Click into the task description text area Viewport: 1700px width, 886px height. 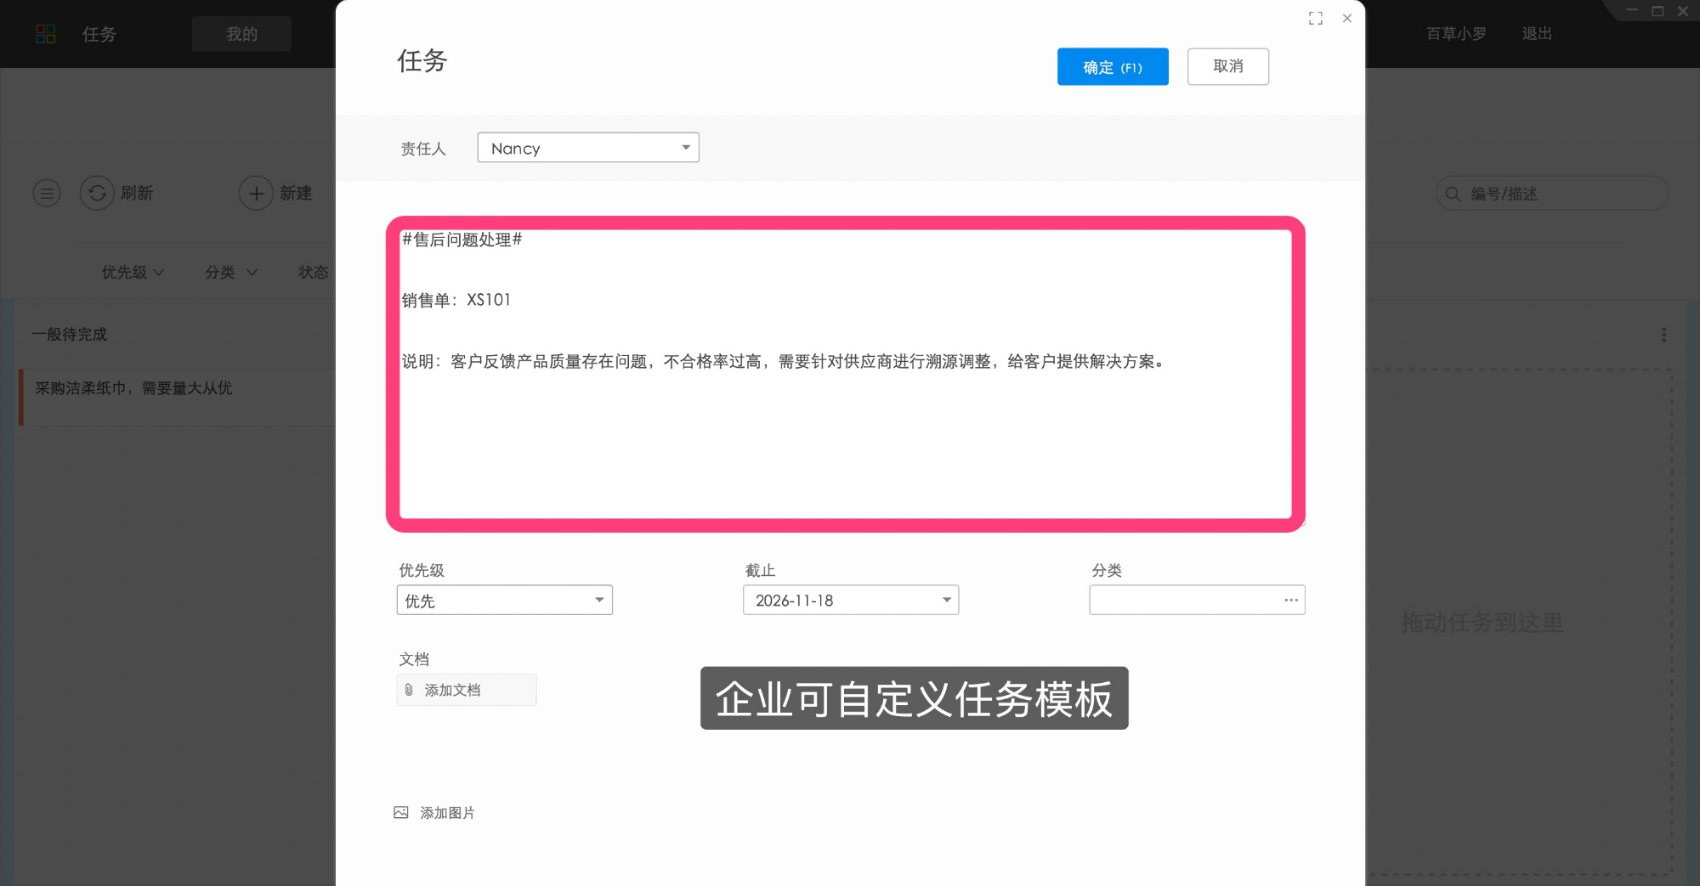(x=846, y=374)
